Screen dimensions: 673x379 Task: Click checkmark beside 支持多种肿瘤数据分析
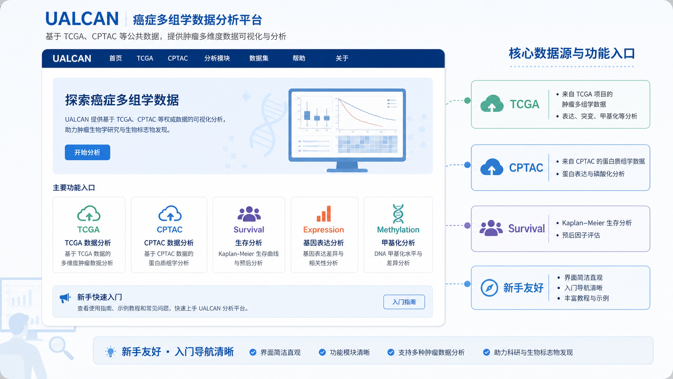pyautogui.click(x=391, y=352)
